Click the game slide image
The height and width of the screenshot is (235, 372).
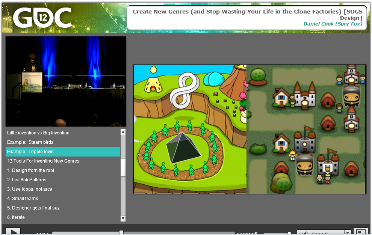coord(250,129)
